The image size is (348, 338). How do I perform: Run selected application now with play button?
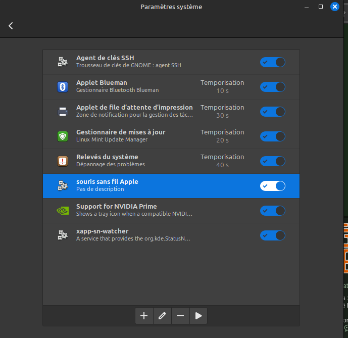[198, 316]
